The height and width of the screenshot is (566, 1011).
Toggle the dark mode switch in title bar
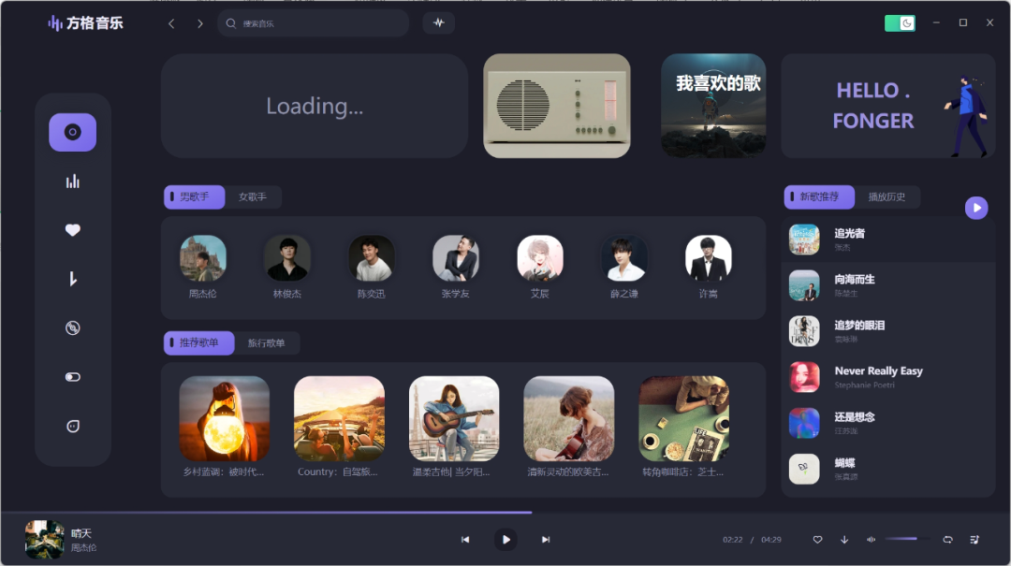click(900, 23)
